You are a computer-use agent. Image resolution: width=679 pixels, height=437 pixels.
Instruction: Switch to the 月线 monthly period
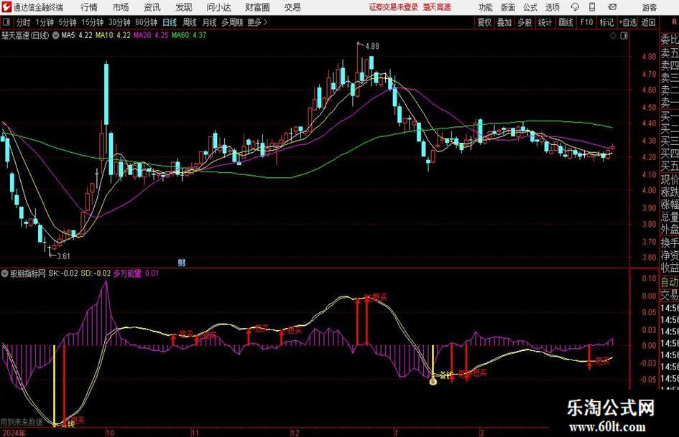[x=209, y=22]
